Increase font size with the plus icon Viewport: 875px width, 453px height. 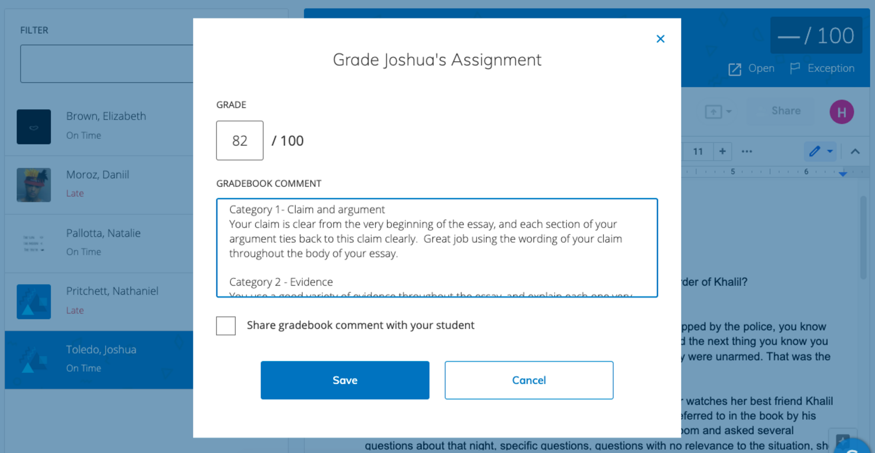coord(722,152)
